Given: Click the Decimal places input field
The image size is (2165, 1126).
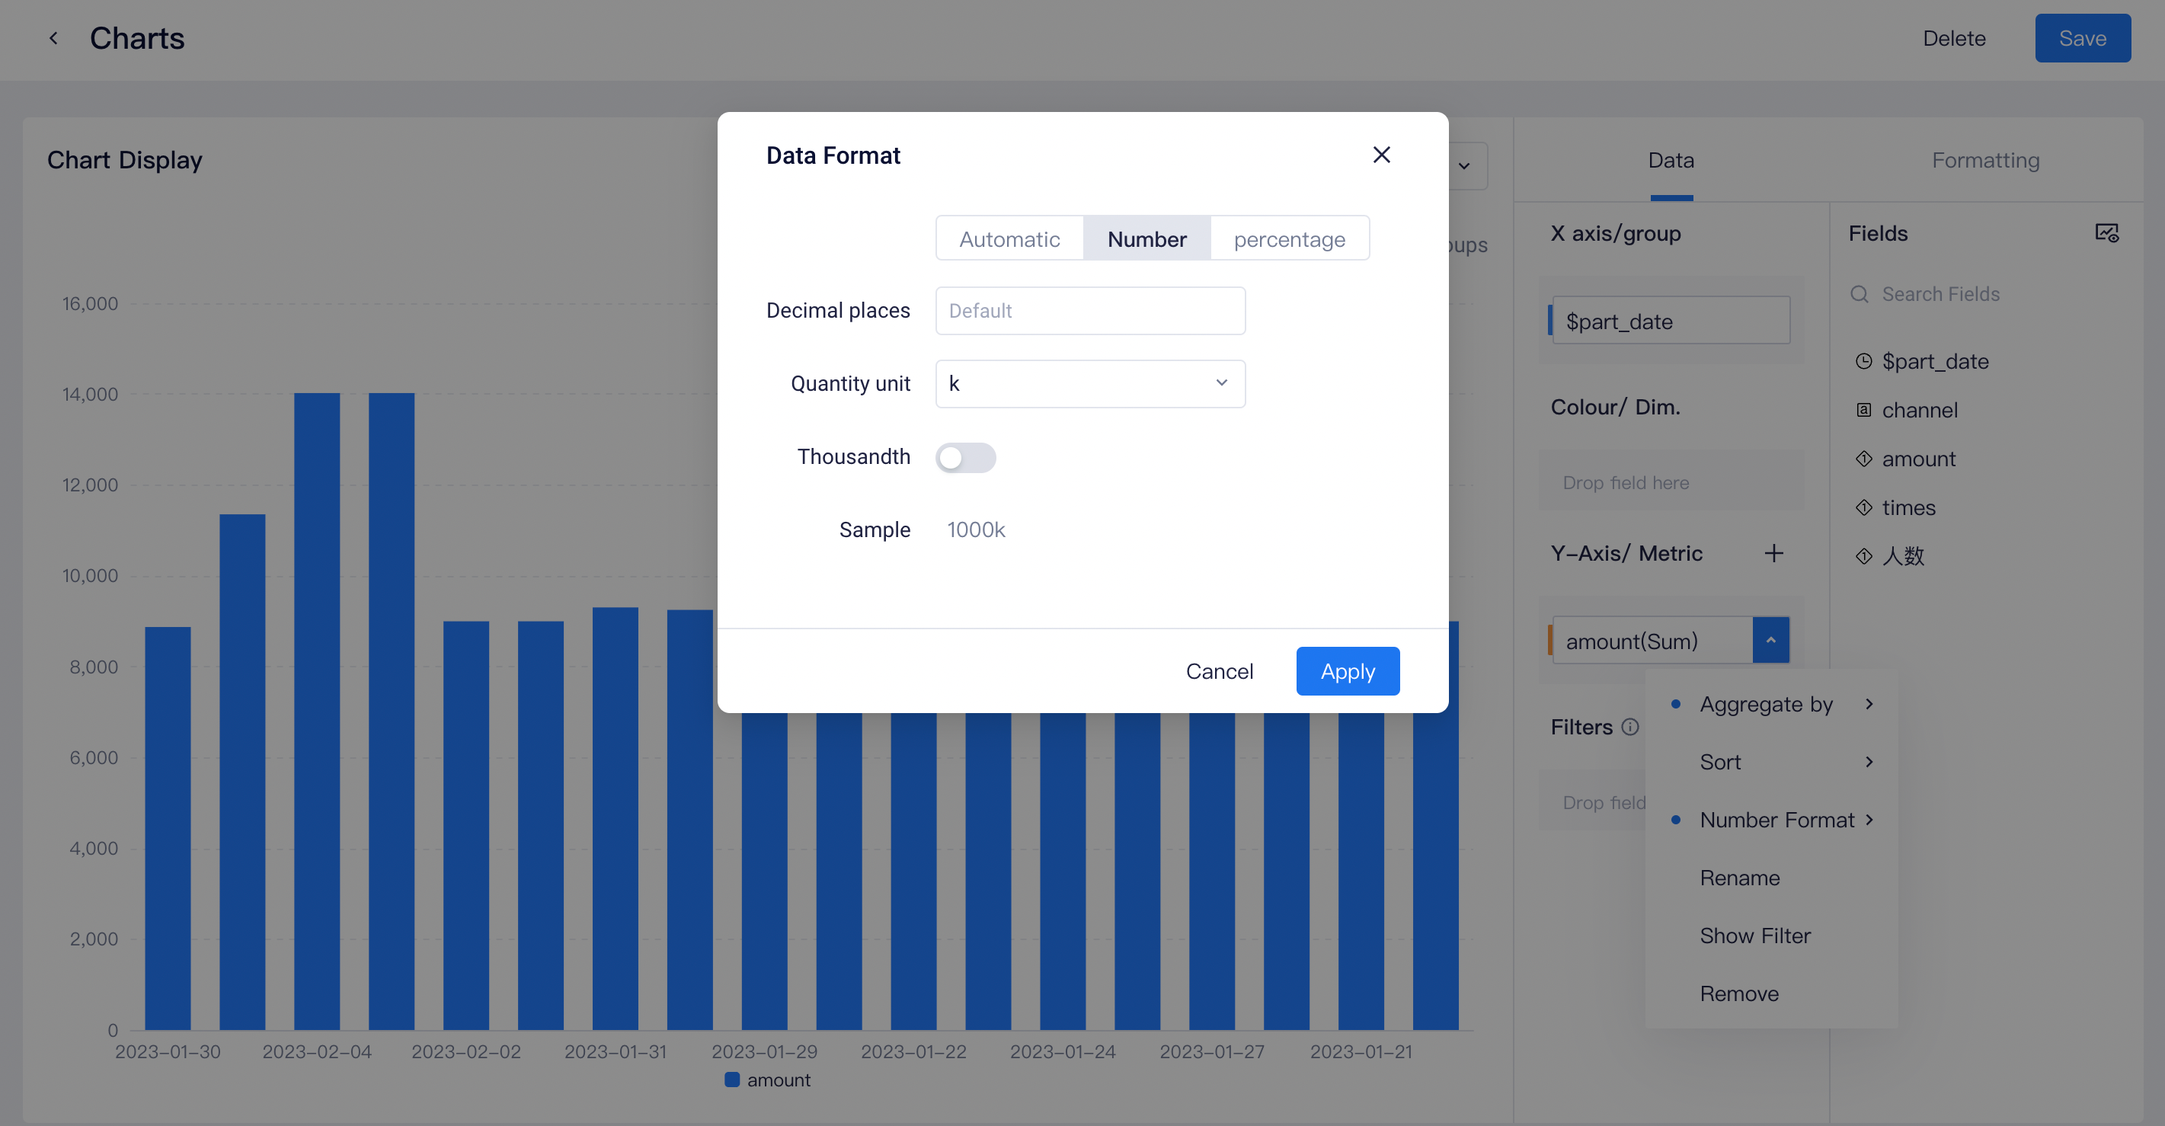Looking at the screenshot, I should pos(1089,311).
